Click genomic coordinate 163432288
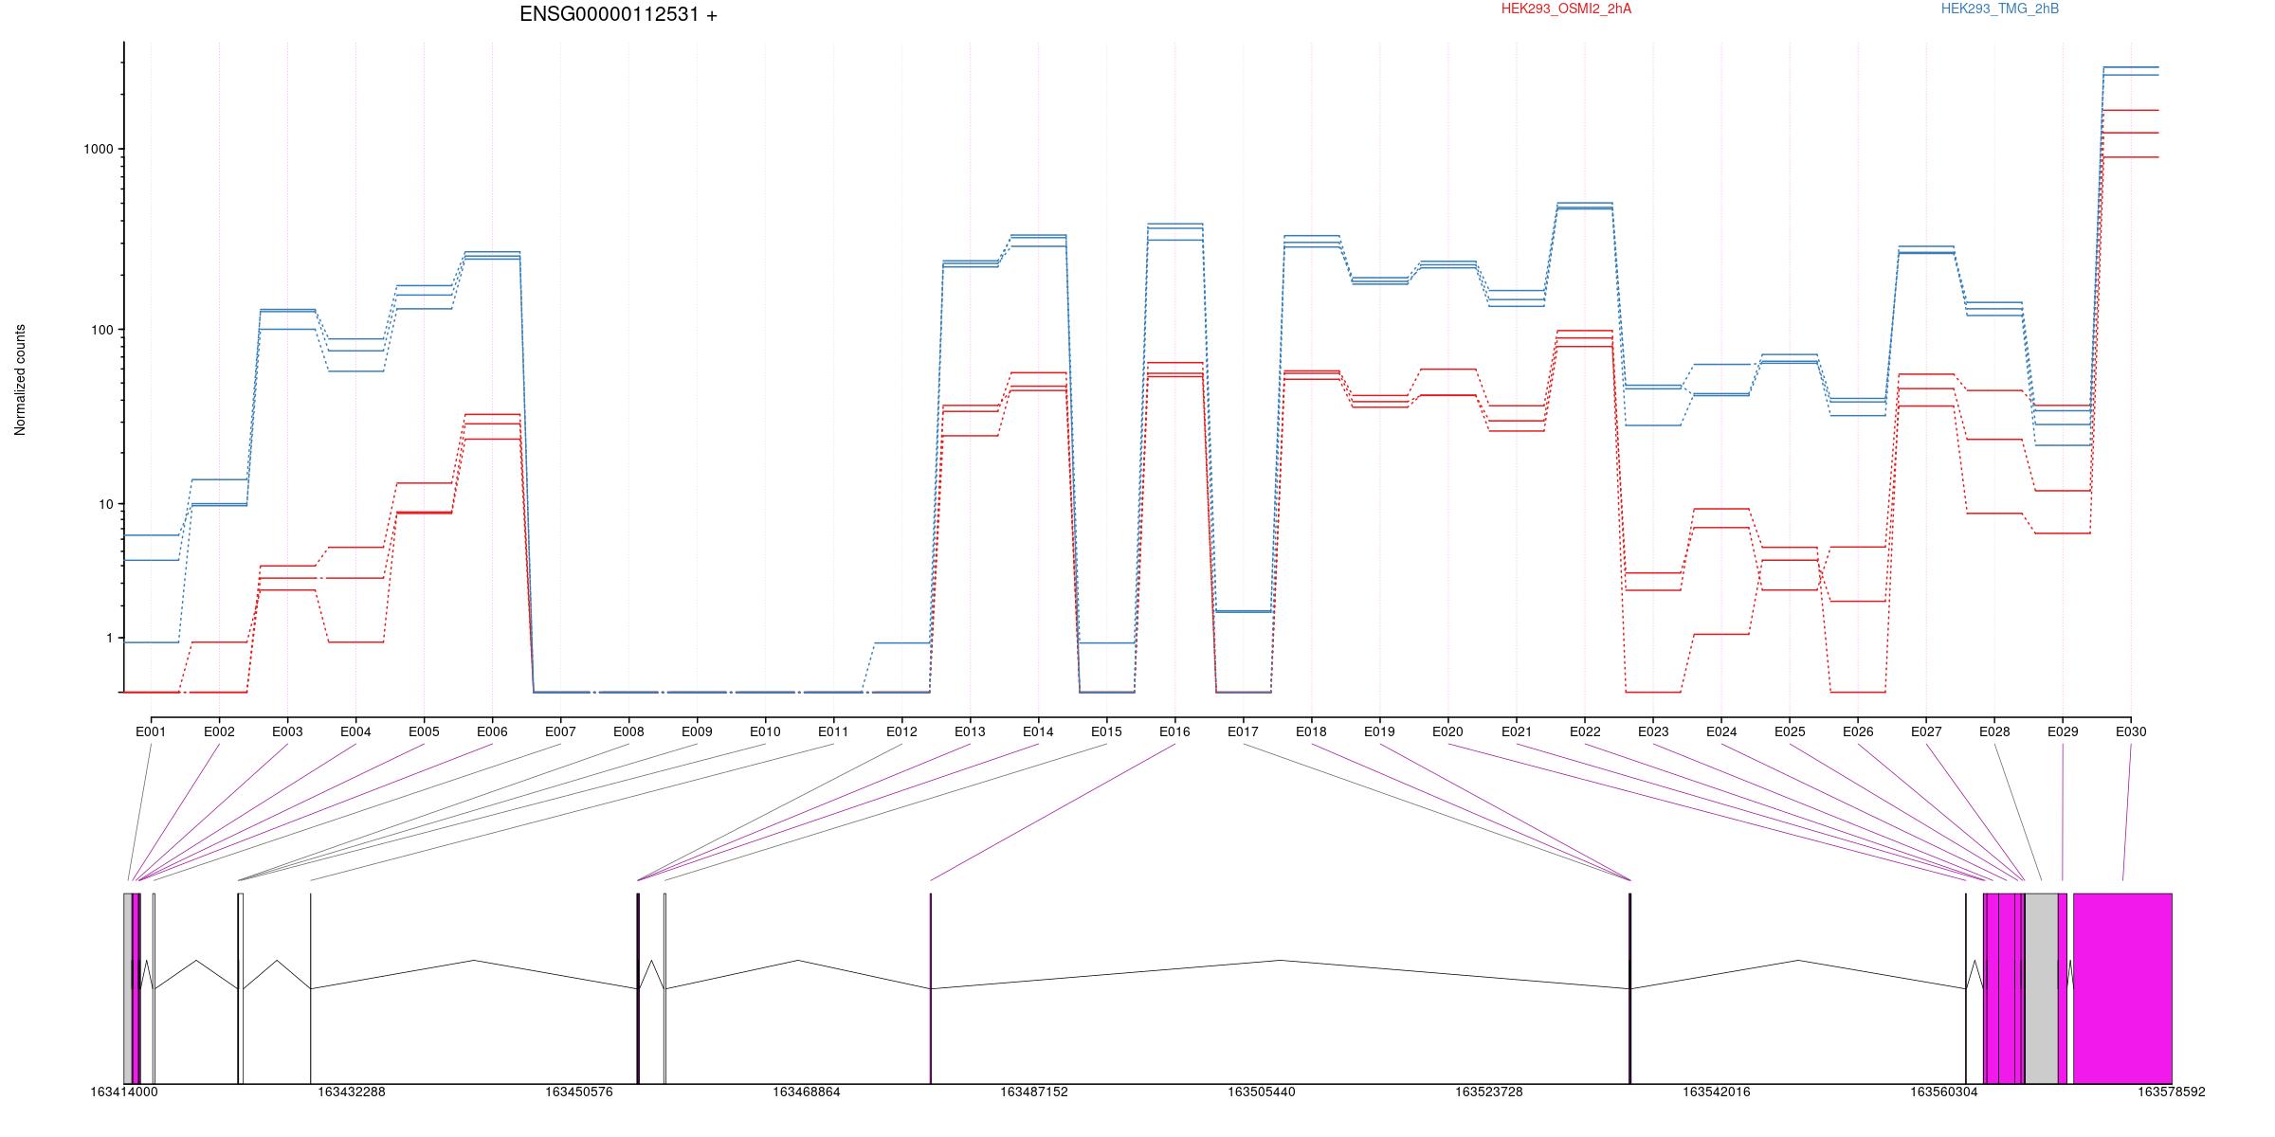The image size is (2275, 1137). point(352,1092)
